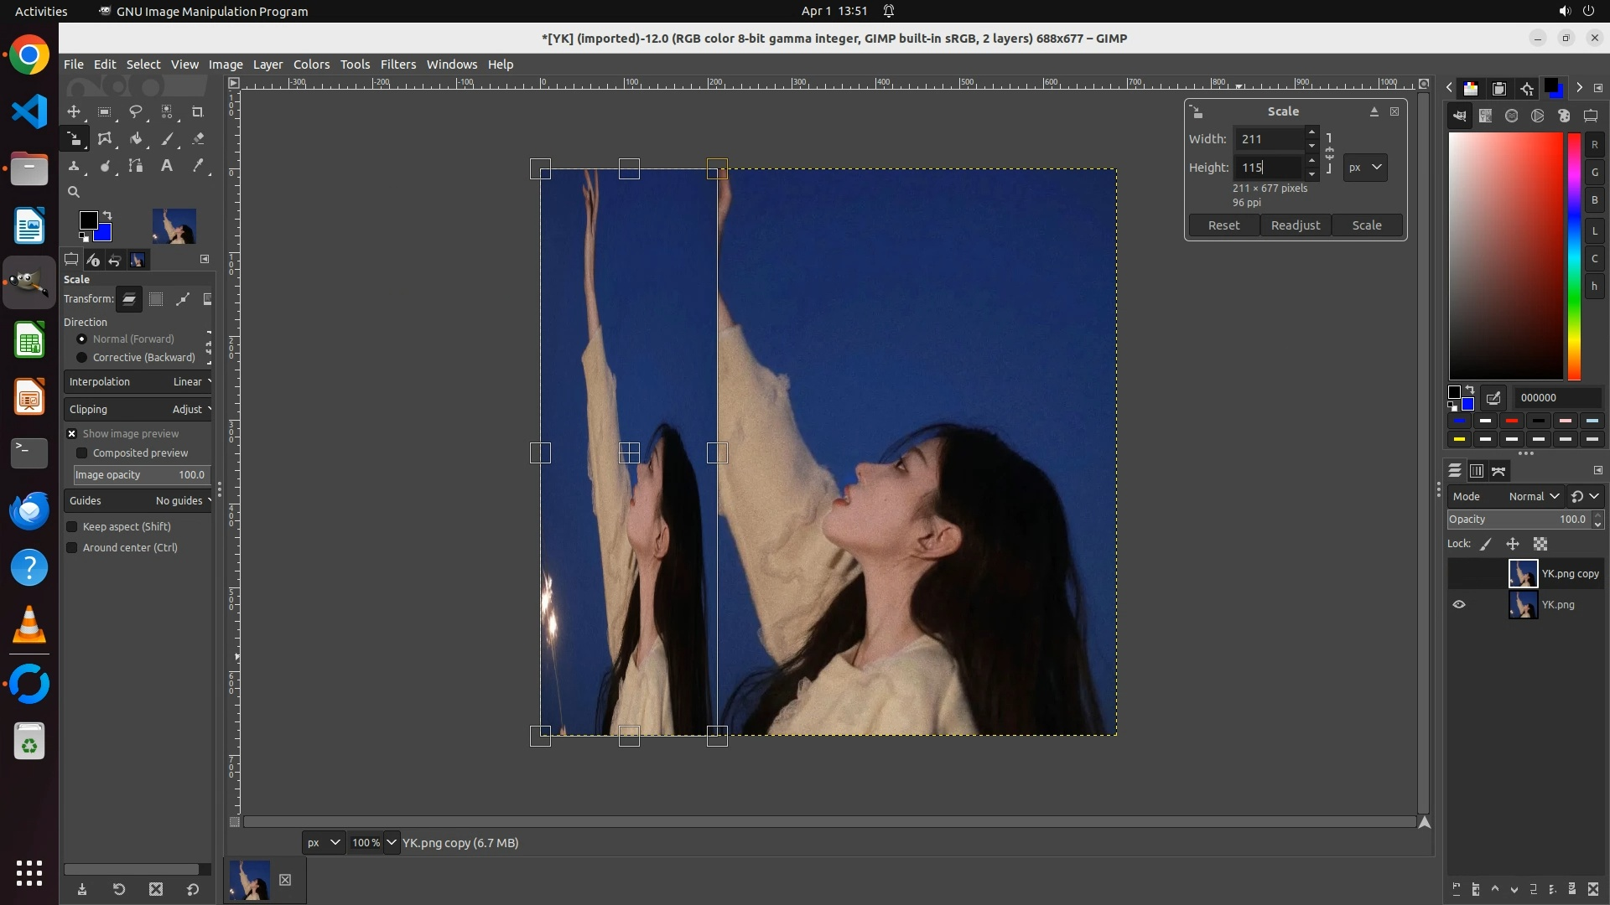Click the Reset button in Scale dialog
Image resolution: width=1610 pixels, height=905 pixels.
pyautogui.click(x=1223, y=225)
